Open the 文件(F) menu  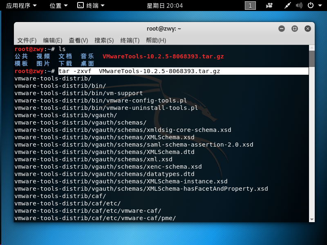[x=27, y=40]
